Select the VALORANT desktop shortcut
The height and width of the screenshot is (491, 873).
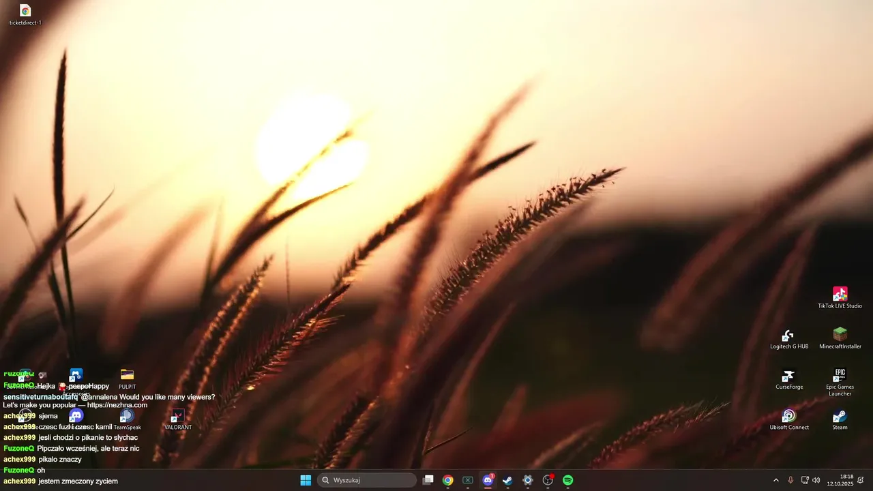coord(178,420)
